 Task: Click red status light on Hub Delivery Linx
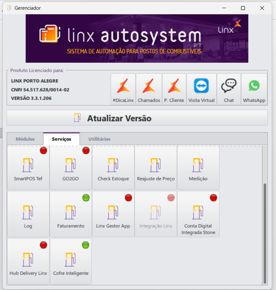tap(43, 245)
